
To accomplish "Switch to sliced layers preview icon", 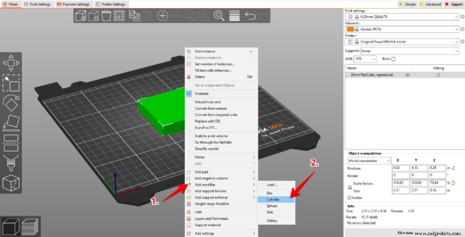I will [30, 227].
